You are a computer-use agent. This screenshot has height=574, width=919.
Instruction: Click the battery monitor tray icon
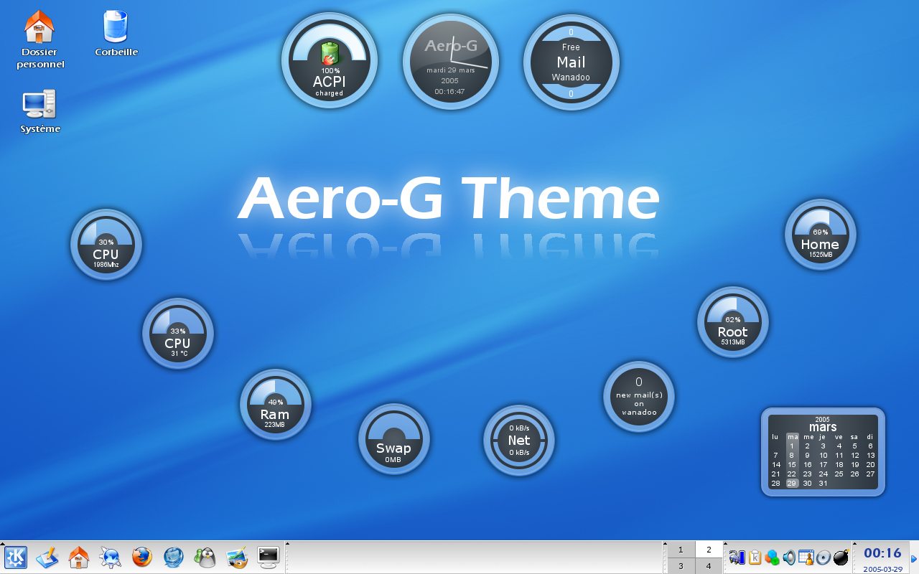(737, 557)
